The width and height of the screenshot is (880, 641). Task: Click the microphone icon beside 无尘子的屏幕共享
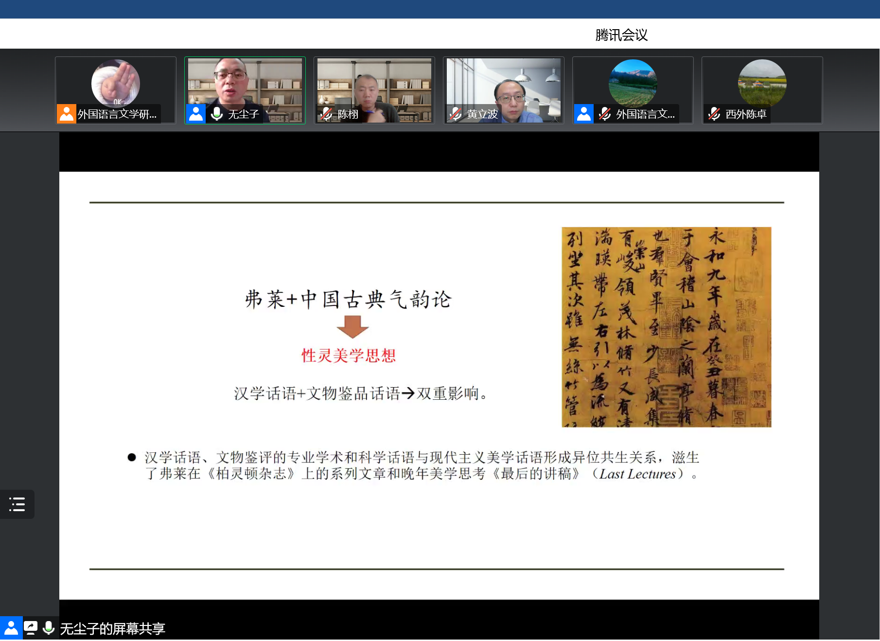pyautogui.click(x=49, y=628)
